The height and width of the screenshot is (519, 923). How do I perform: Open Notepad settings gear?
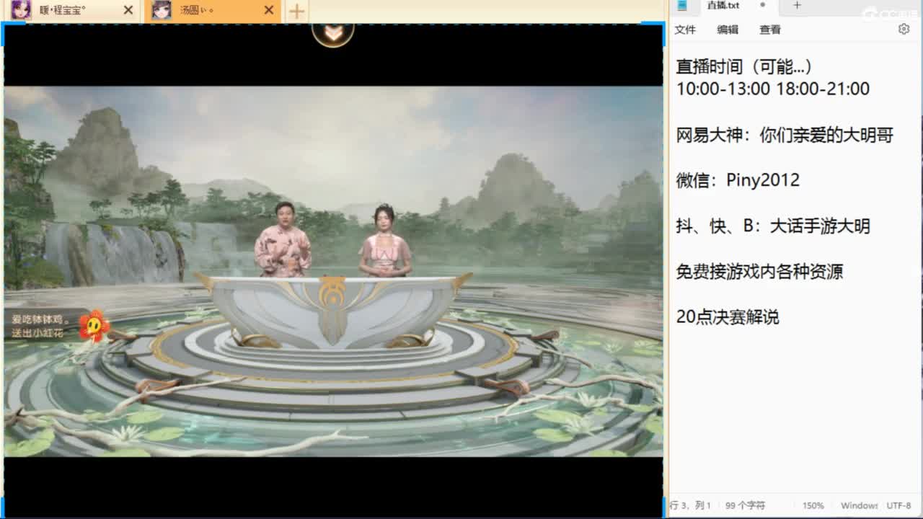pos(904,29)
